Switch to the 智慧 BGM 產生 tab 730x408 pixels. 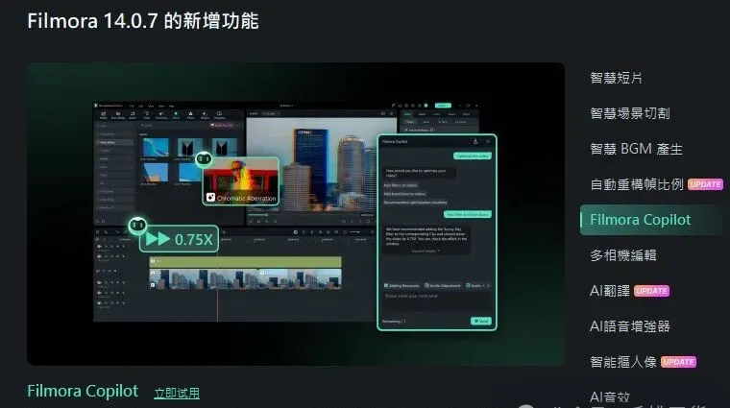tap(636, 149)
